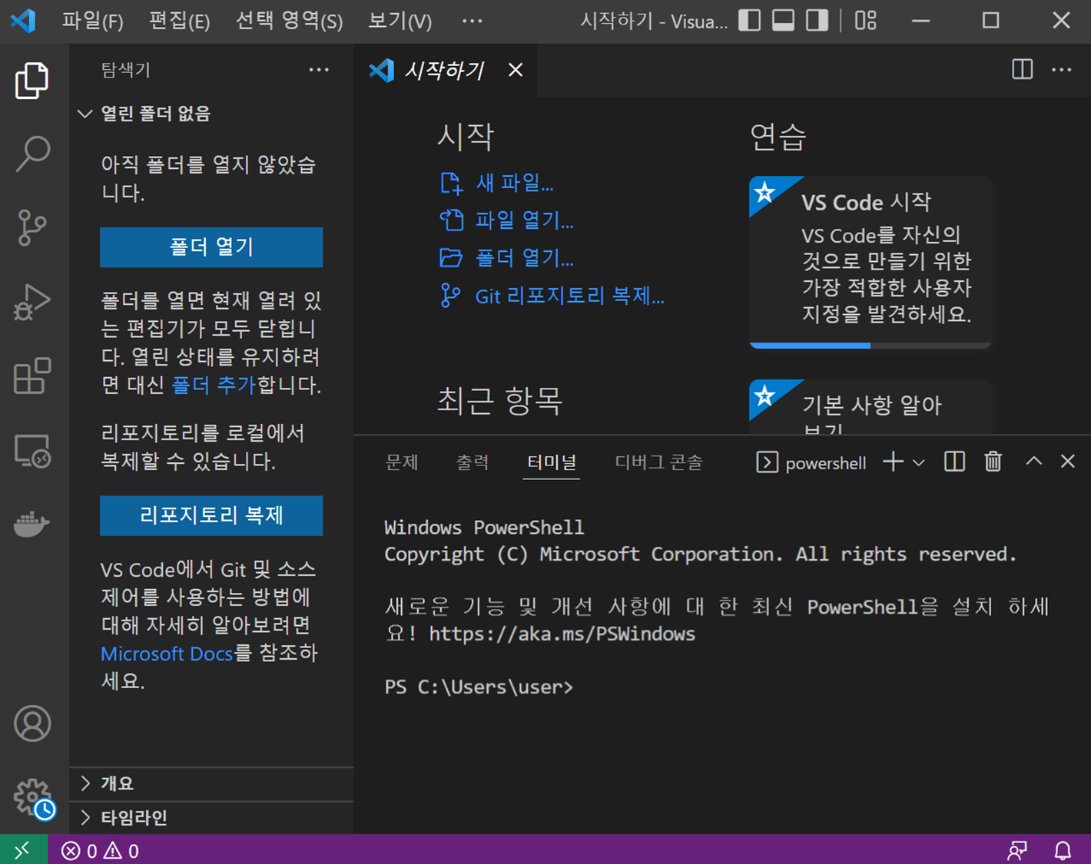Switch to the 출력 panel tab
Viewport: 1091px width, 864px height.
[x=472, y=462]
